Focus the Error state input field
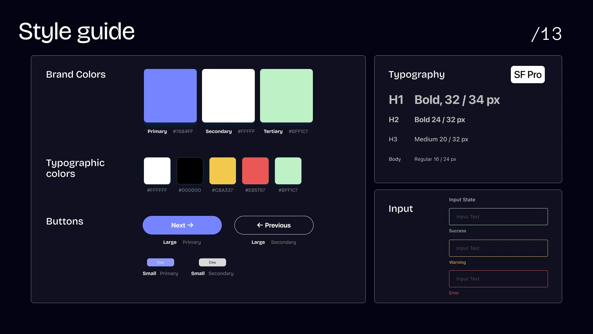Viewport: 593px width, 334px height. (498, 279)
